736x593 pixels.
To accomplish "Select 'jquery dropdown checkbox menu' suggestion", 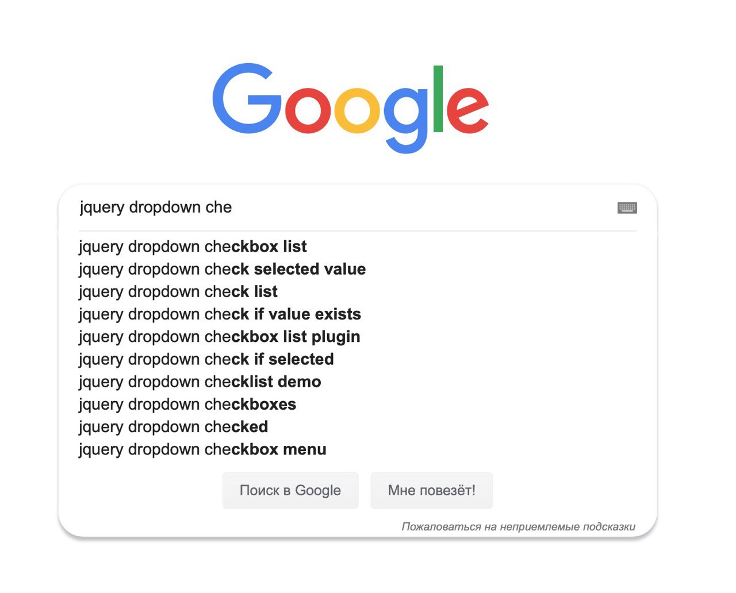I will pos(202,449).
